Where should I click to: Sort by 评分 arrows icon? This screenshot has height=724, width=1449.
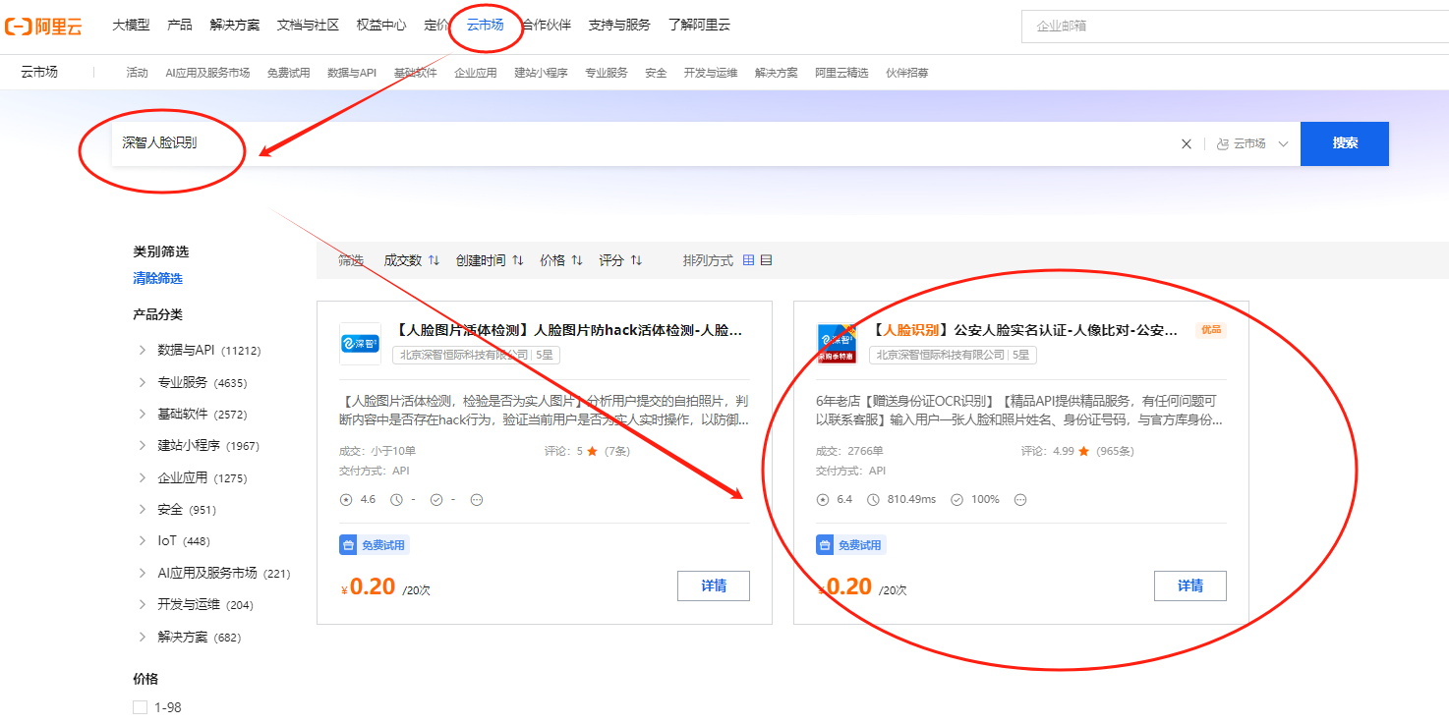pos(636,260)
